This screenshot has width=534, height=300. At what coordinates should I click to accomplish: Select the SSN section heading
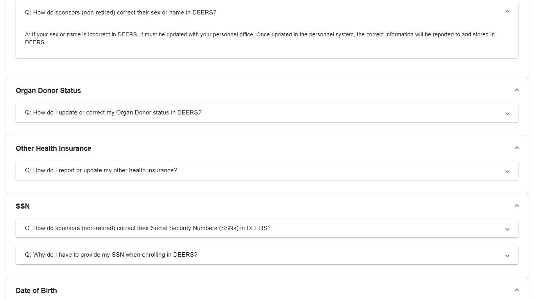23,206
